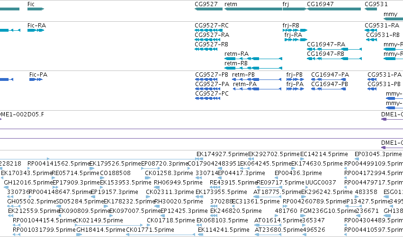403x237 pixels.
Task: Click the CG9527 gene label
Action: point(206,4)
